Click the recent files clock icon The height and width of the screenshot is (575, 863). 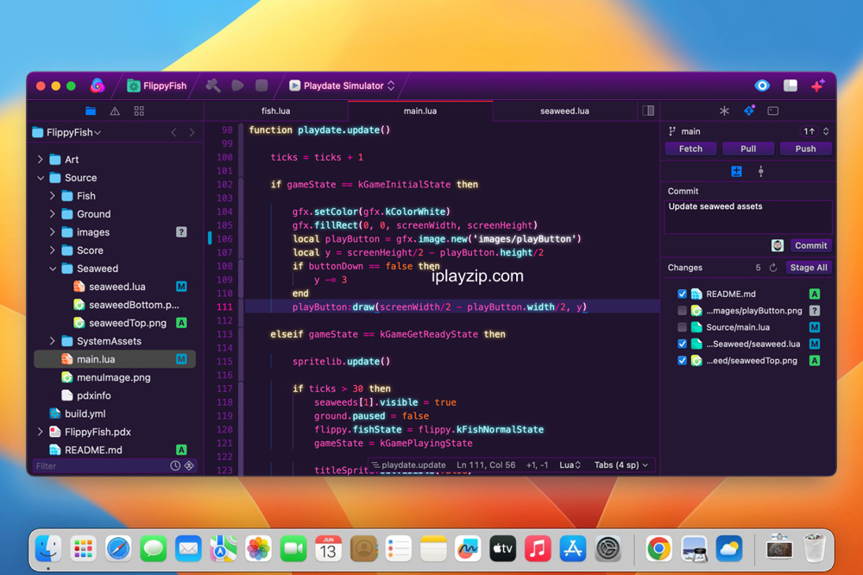tap(175, 465)
